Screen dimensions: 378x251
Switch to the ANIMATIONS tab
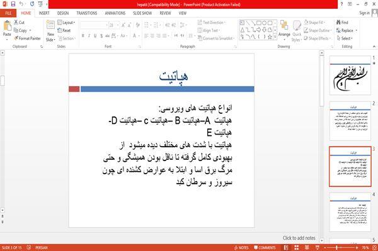115,13
